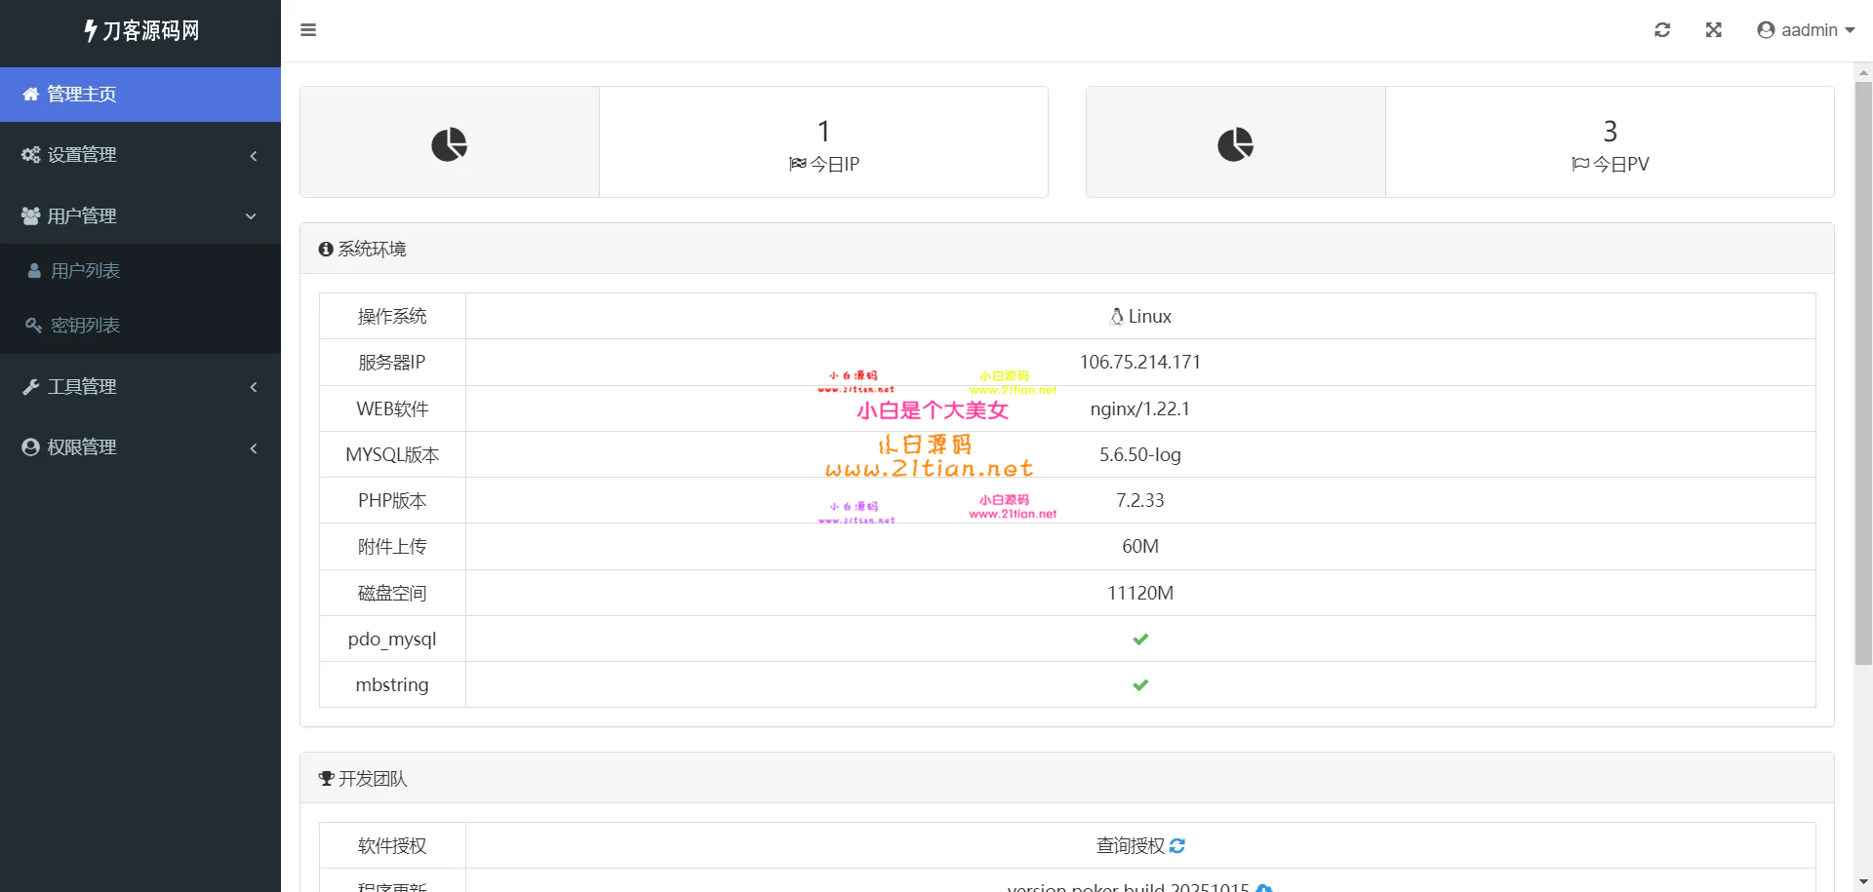
Task: Click the page scrollbar down arrow
Action: [1863, 882]
